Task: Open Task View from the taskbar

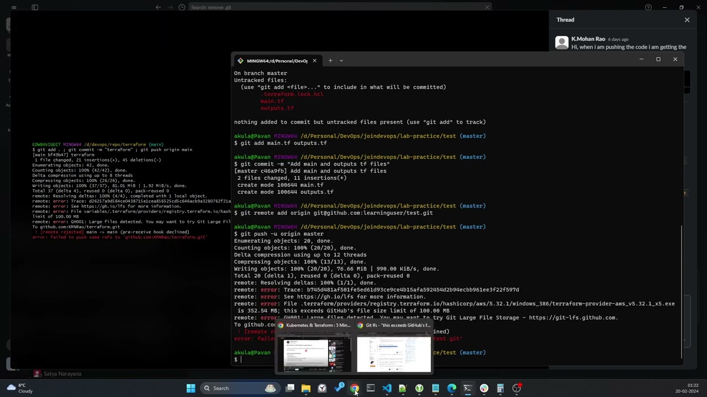Action: pos(290,388)
